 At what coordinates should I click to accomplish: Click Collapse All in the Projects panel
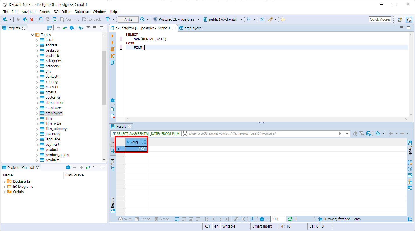point(58,28)
